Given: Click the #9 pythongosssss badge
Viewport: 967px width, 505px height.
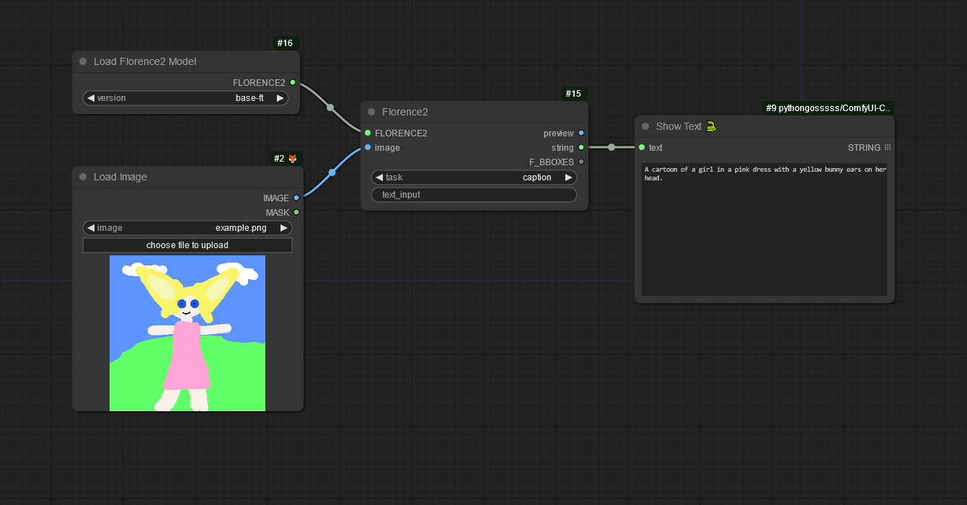Looking at the screenshot, I should click(829, 108).
